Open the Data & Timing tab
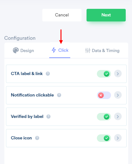This screenshot has height=164, width=132. click(102, 50)
